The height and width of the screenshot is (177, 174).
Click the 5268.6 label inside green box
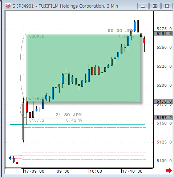tap(37, 36)
